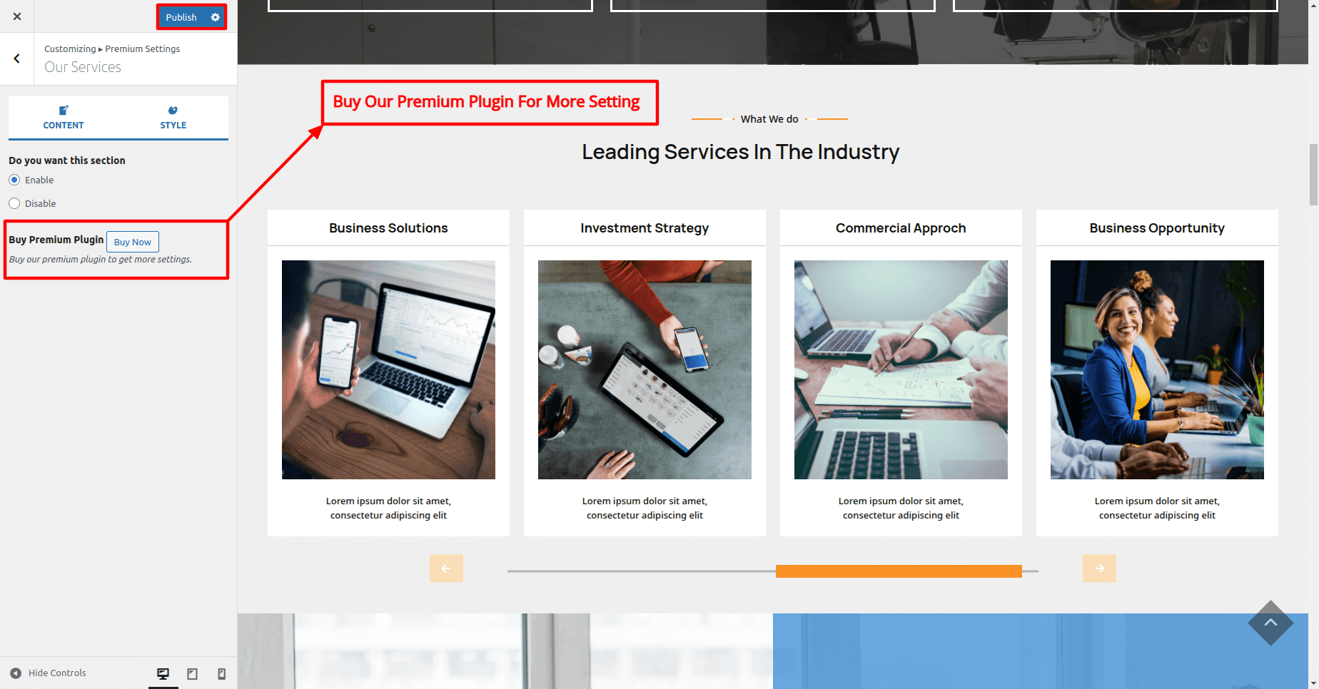1319x689 pixels.
Task: Go back using the left chevron
Action: tap(17, 58)
